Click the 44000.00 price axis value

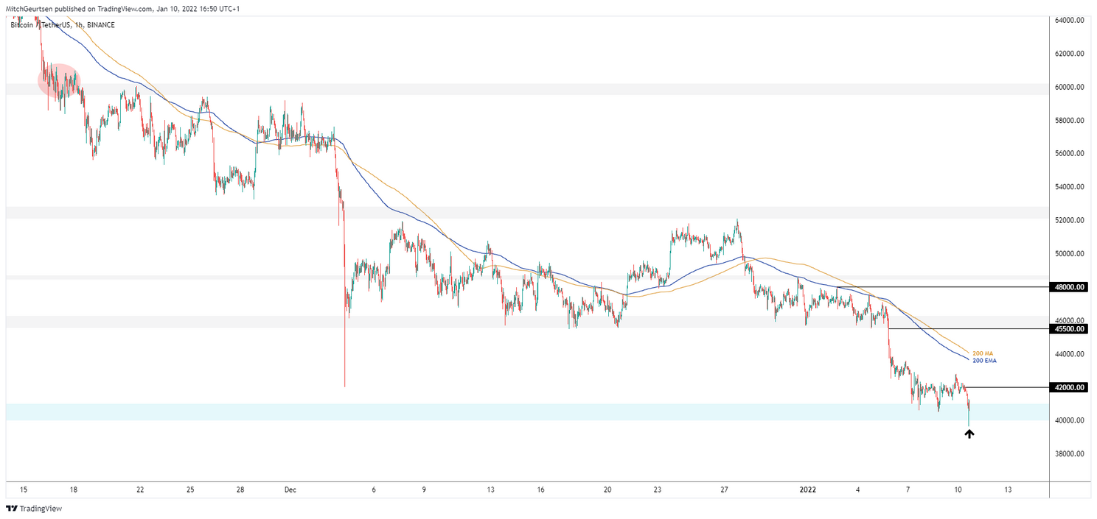(1069, 354)
